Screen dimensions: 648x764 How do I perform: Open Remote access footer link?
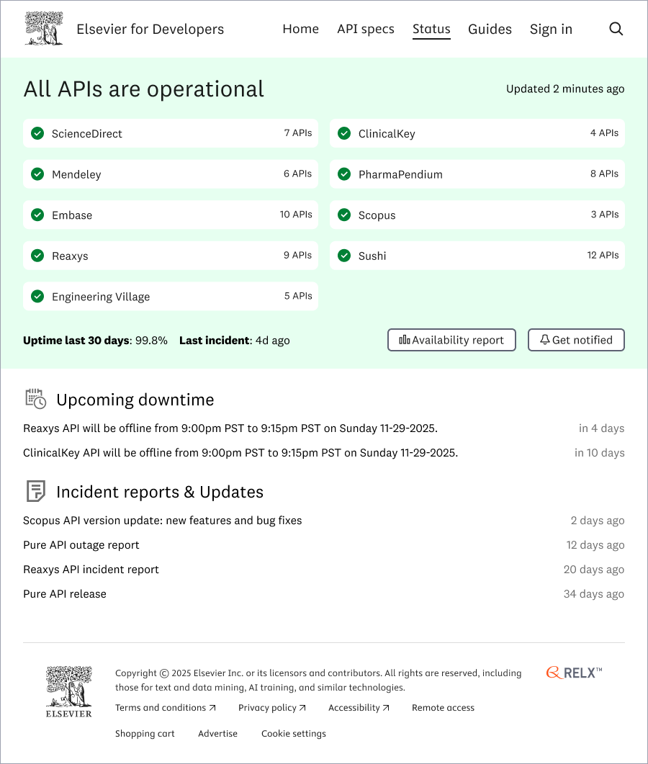pyautogui.click(x=443, y=708)
